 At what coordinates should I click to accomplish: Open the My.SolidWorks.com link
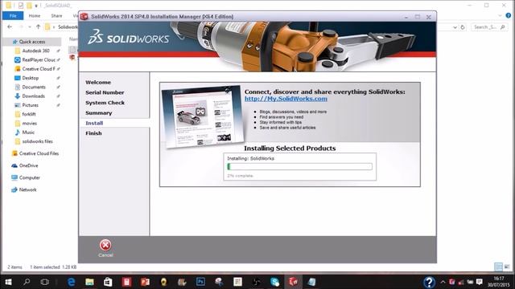tap(286, 99)
